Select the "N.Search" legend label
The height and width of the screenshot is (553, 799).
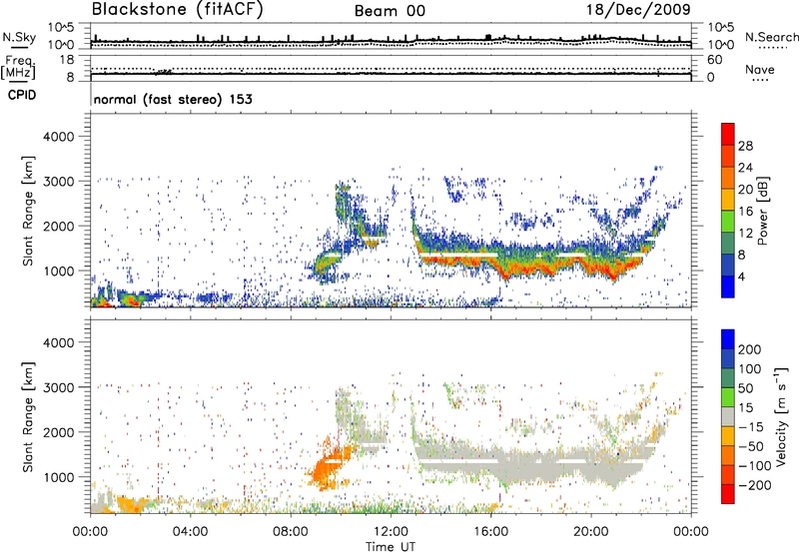771,37
